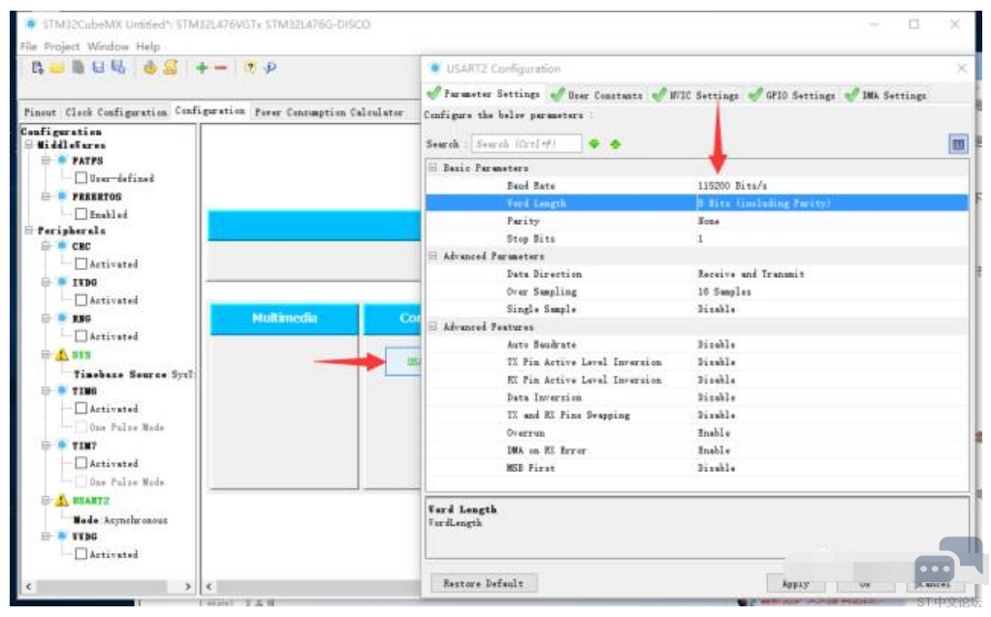991x617 pixels.
Task: Click the SYS warning icon in tree
Action: (x=61, y=355)
